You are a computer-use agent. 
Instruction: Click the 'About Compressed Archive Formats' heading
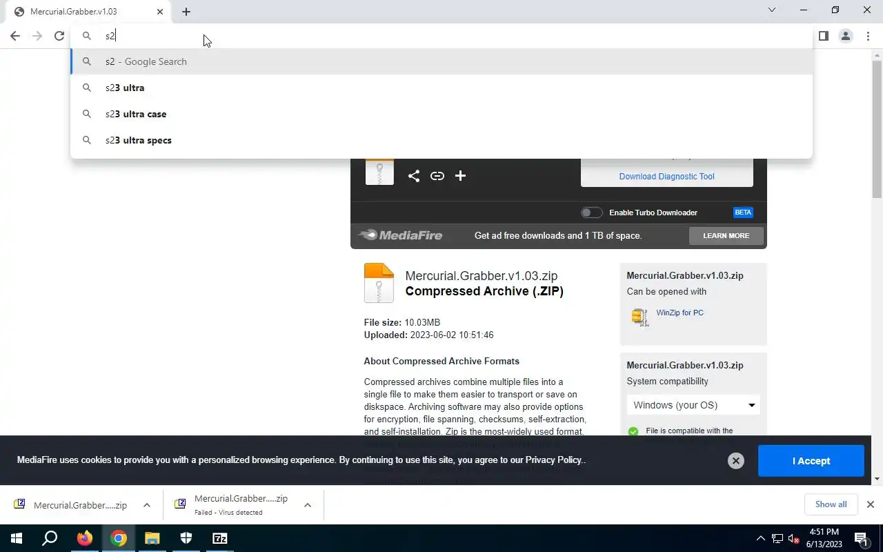tap(441, 361)
